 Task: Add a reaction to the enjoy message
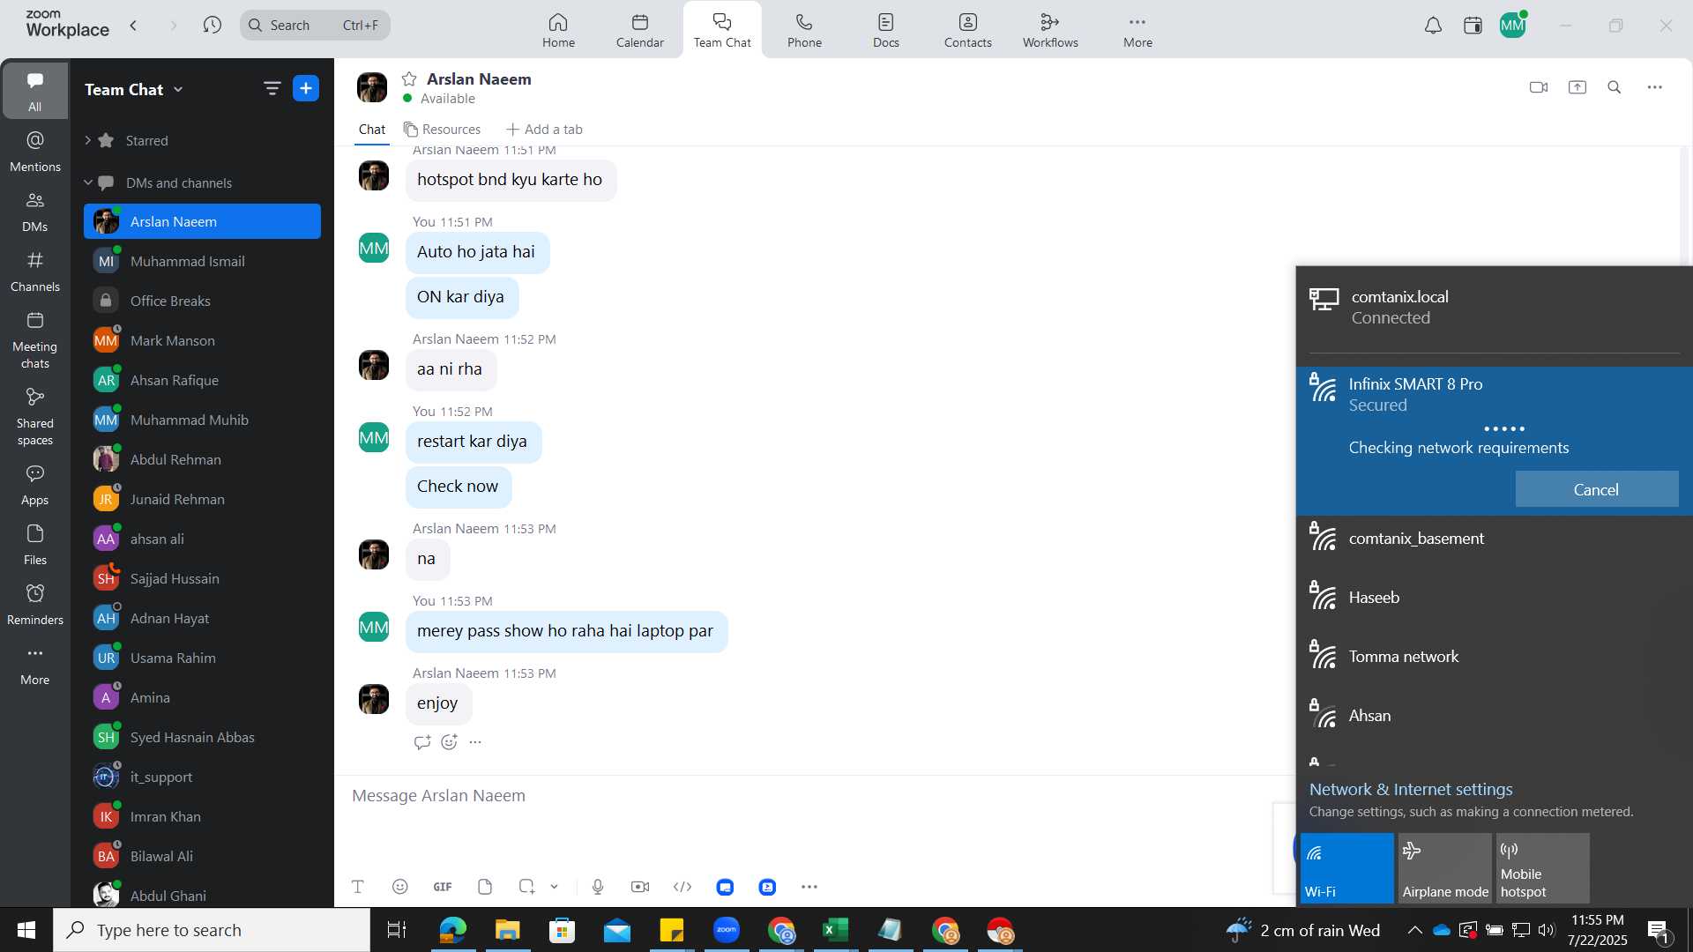[x=450, y=742]
